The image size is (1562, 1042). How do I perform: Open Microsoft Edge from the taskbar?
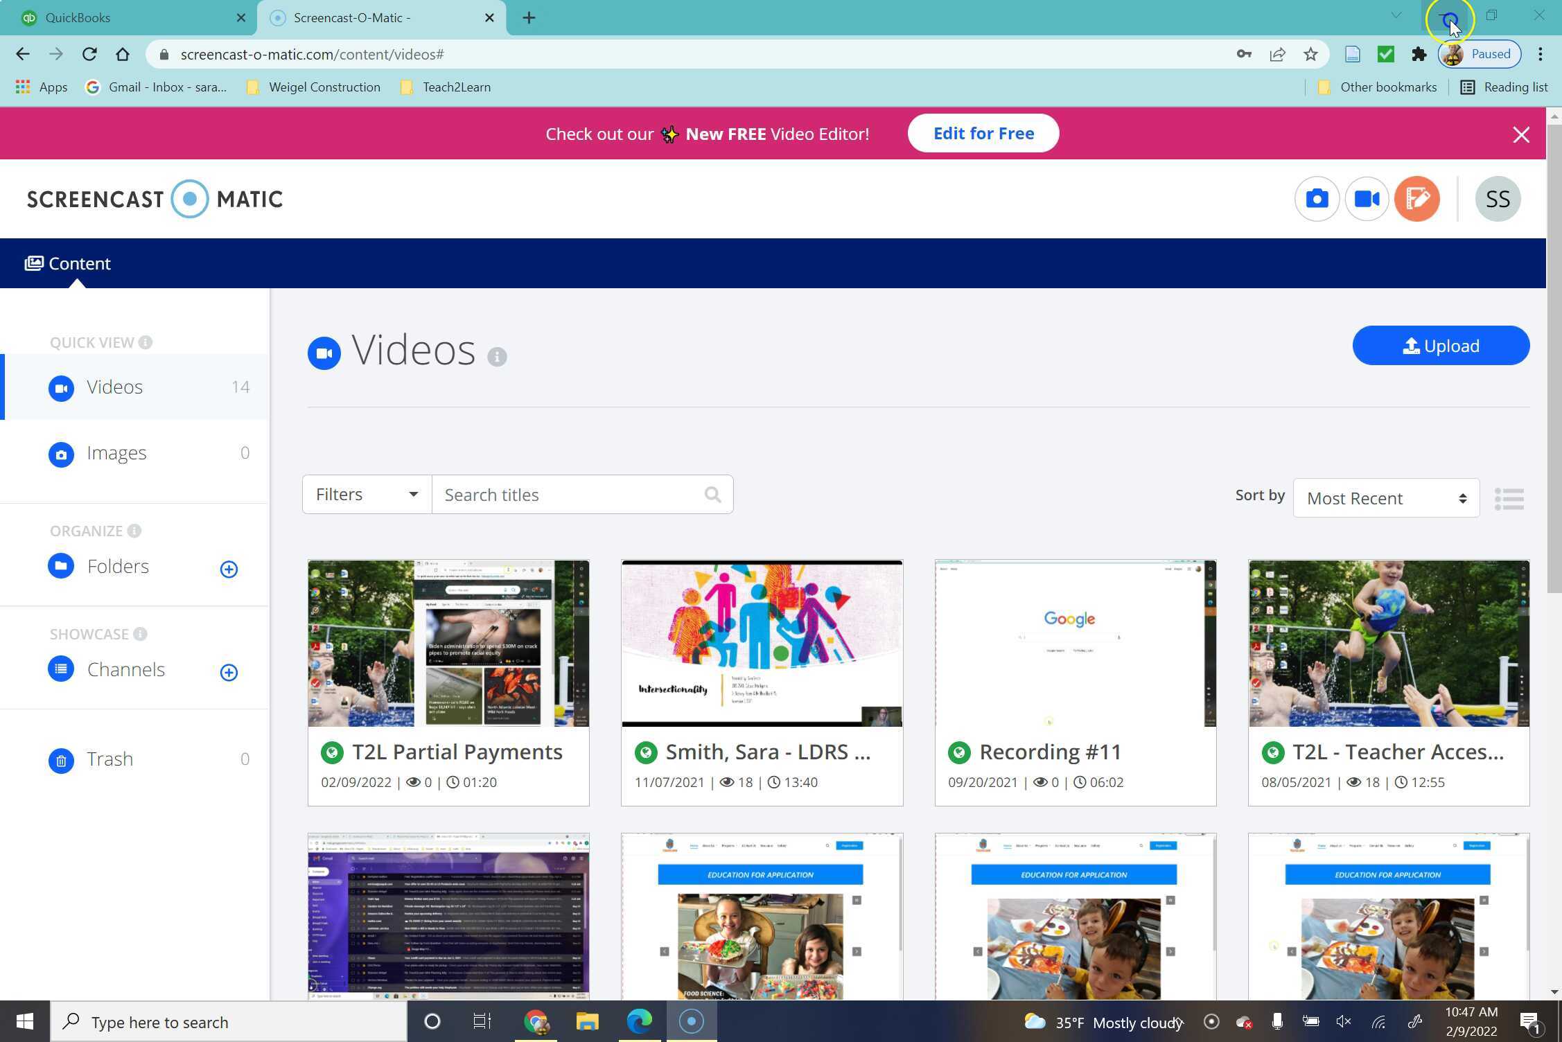[639, 1021]
